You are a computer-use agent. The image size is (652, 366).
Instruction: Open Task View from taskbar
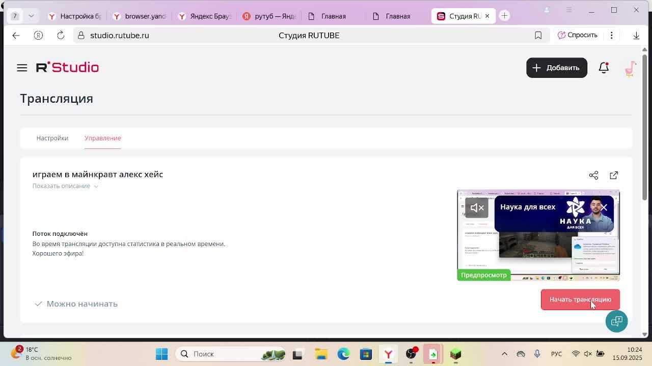298,354
